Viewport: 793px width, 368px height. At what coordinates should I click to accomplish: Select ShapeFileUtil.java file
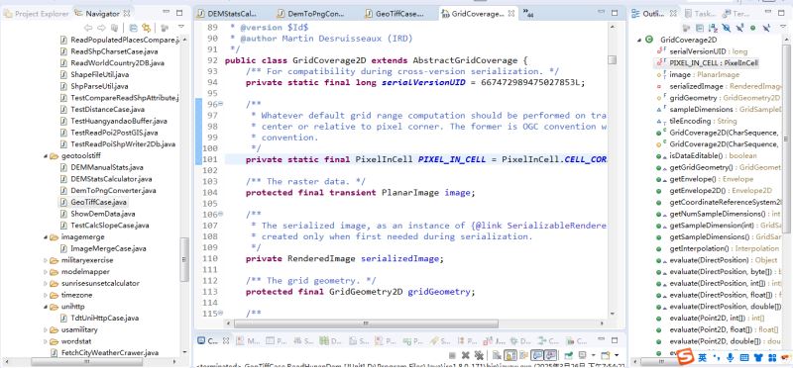[100, 75]
